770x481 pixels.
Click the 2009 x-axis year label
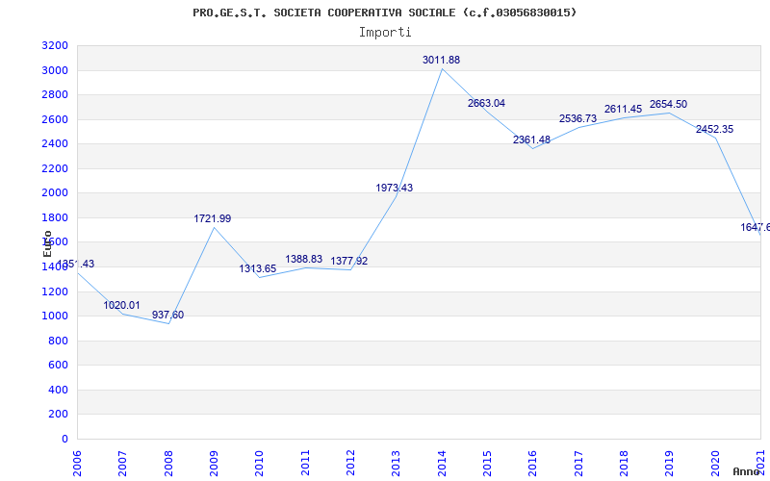[x=214, y=464]
